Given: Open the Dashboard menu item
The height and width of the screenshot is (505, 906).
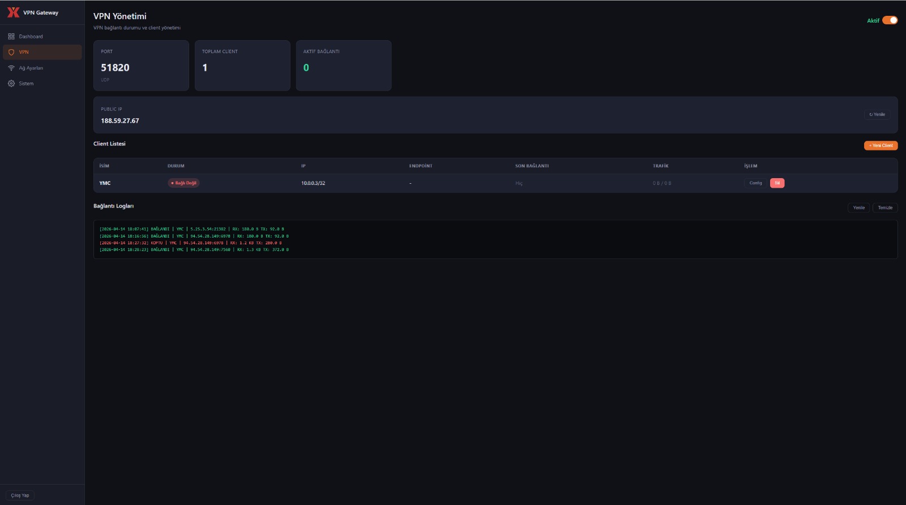Looking at the screenshot, I should [x=42, y=36].
